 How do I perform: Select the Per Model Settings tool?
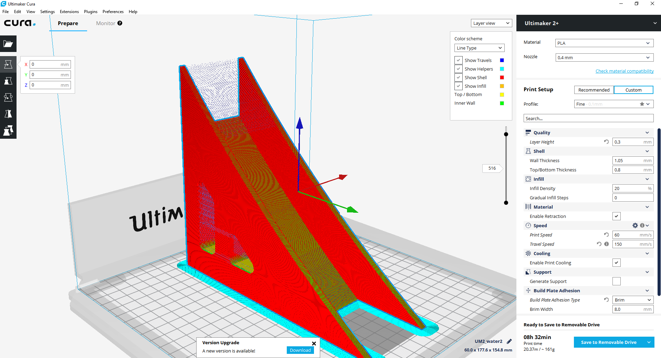coord(8,130)
